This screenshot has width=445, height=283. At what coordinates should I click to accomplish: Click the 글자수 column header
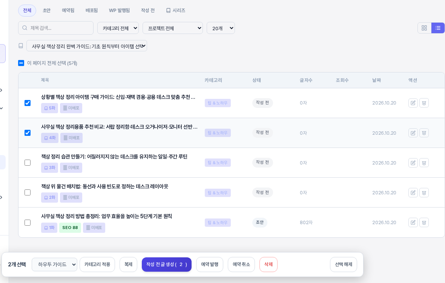[x=306, y=80]
